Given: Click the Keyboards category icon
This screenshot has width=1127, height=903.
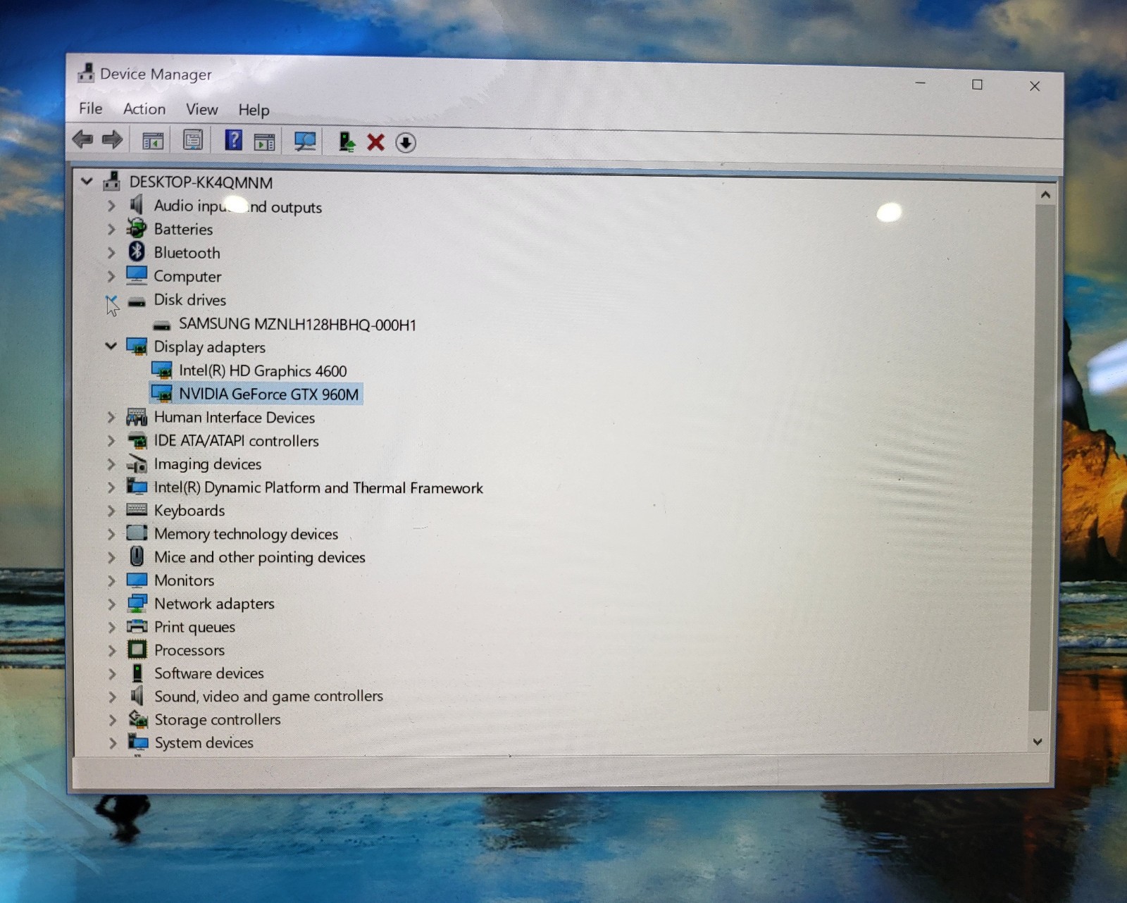Looking at the screenshot, I should click(137, 510).
